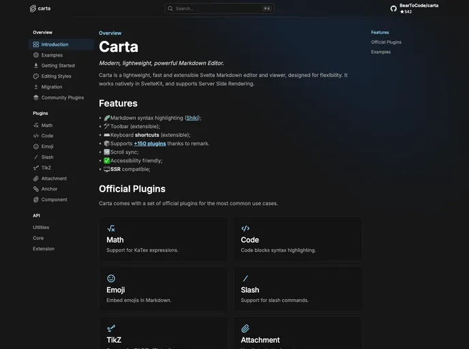Click 'Code blocks syntax highlighting.' text
This screenshot has width=469, height=349.
pos(278,250)
